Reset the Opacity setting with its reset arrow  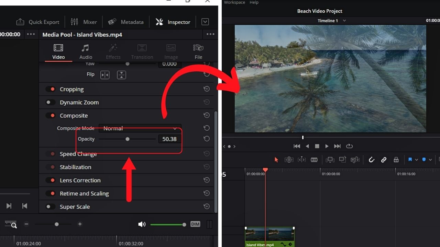click(206, 139)
